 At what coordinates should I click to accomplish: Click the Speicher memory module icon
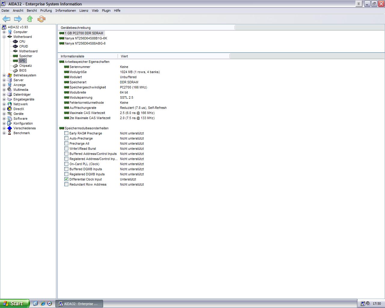click(x=15, y=56)
